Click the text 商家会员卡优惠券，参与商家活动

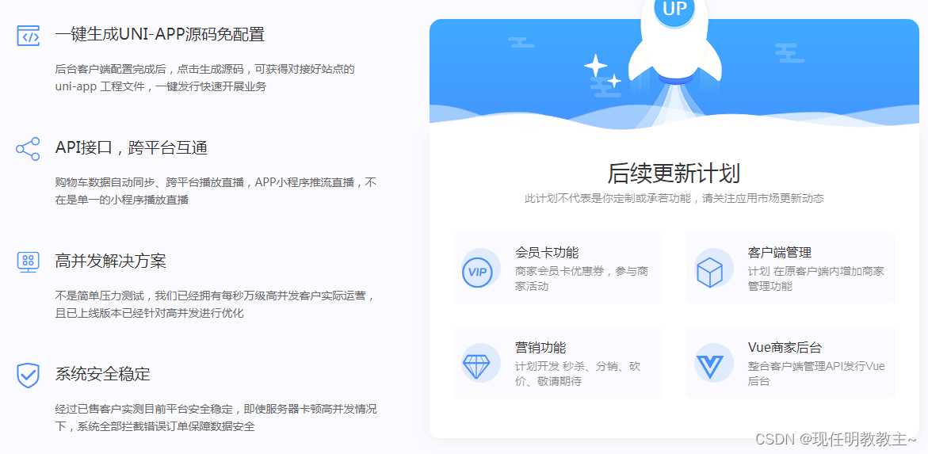pyautogui.click(x=582, y=279)
